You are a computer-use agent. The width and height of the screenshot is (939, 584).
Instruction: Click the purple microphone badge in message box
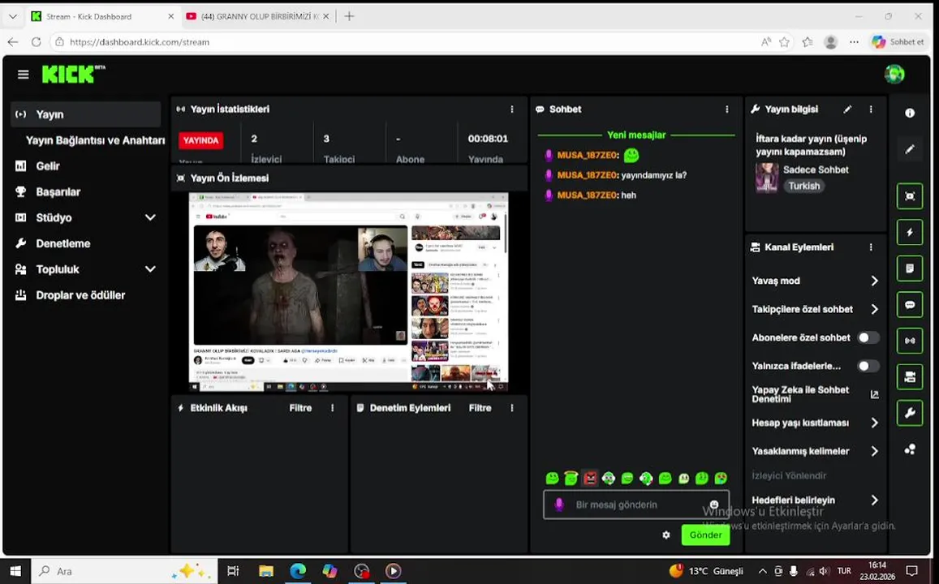click(558, 505)
